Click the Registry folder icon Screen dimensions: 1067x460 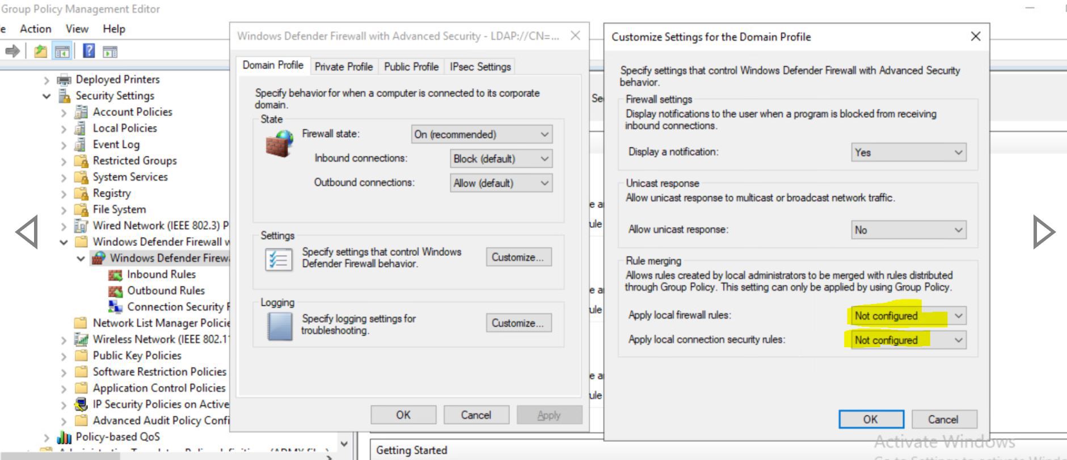[82, 193]
